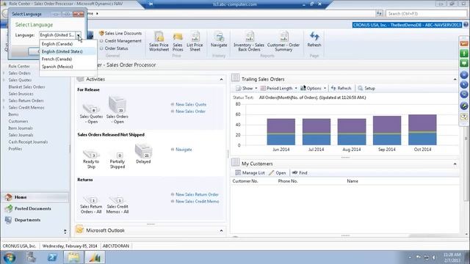Open the Windows Start menu
The image size is (470, 264).
click(9, 257)
